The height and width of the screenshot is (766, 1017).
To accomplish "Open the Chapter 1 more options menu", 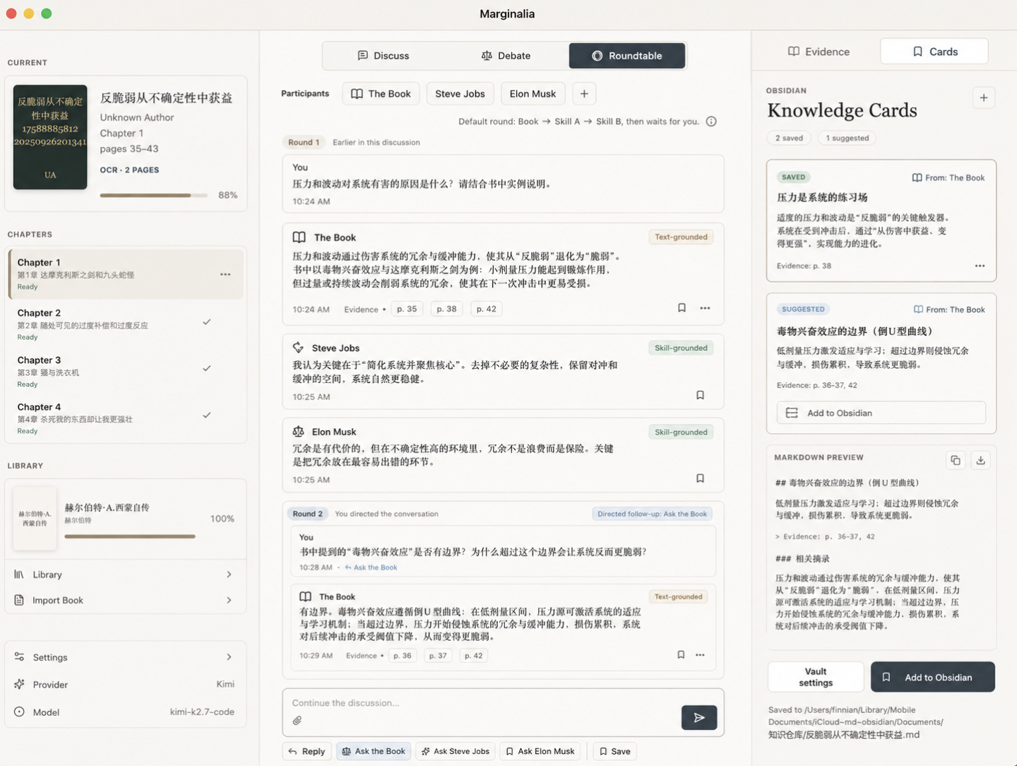I will pos(225,274).
